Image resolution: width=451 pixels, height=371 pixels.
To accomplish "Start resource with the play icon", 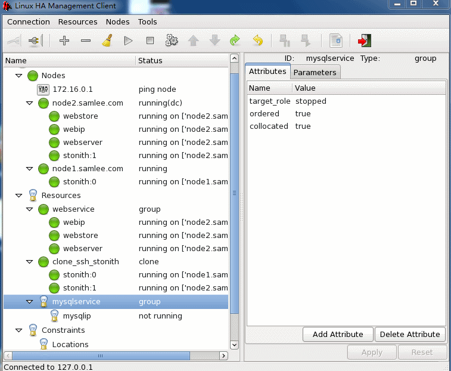I will point(128,41).
